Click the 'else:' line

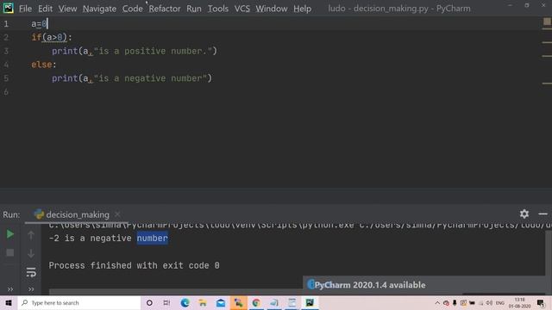tap(44, 65)
